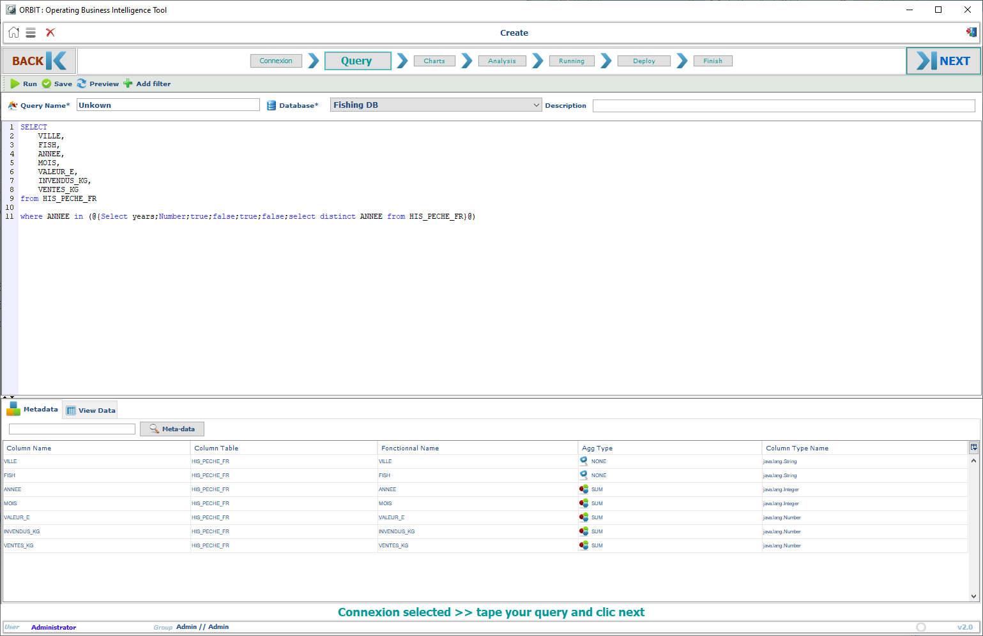Click inside the SQL editor at line 11
Image resolution: width=983 pixels, height=636 pixels.
[248, 216]
